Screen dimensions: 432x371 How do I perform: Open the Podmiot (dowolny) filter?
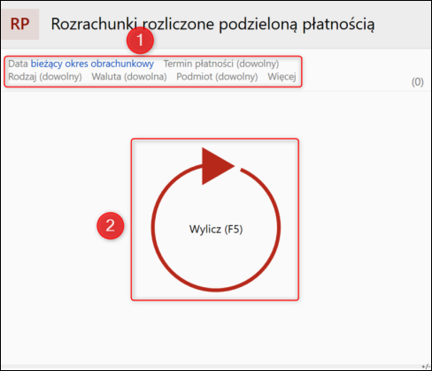(x=217, y=77)
